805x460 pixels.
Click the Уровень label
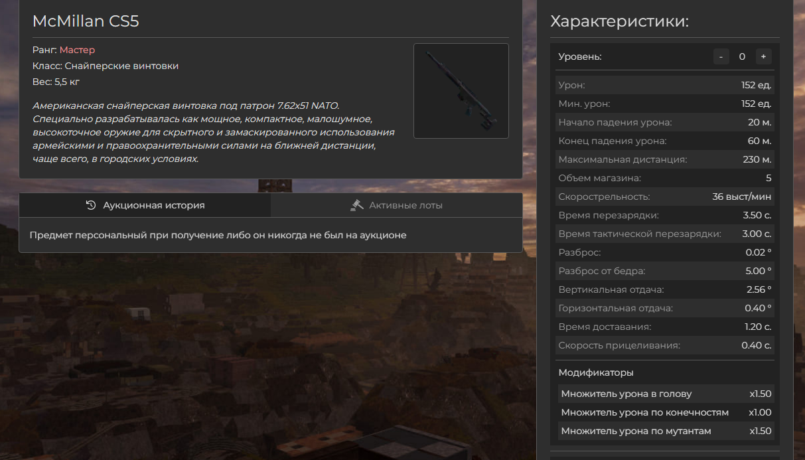[580, 56]
